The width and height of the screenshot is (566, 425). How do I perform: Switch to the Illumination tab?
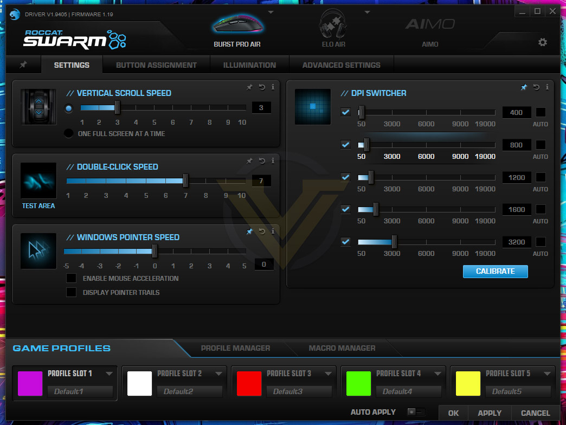click(249, 65)
